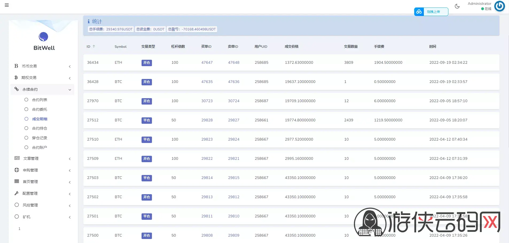Open buy order ID 47647 link

207,62
